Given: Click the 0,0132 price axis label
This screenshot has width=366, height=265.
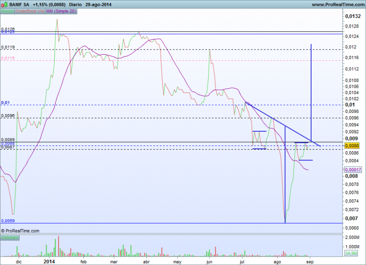Looking at the screenshot, I should tap(353, 16).
